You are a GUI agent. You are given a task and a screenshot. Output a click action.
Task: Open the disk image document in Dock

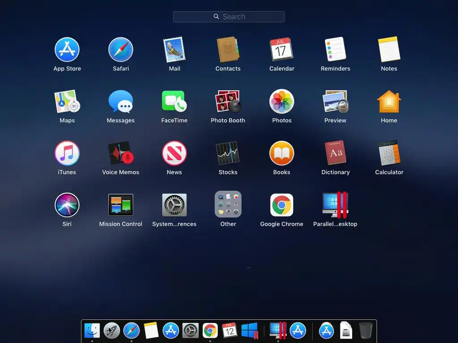tap(346, 330)
